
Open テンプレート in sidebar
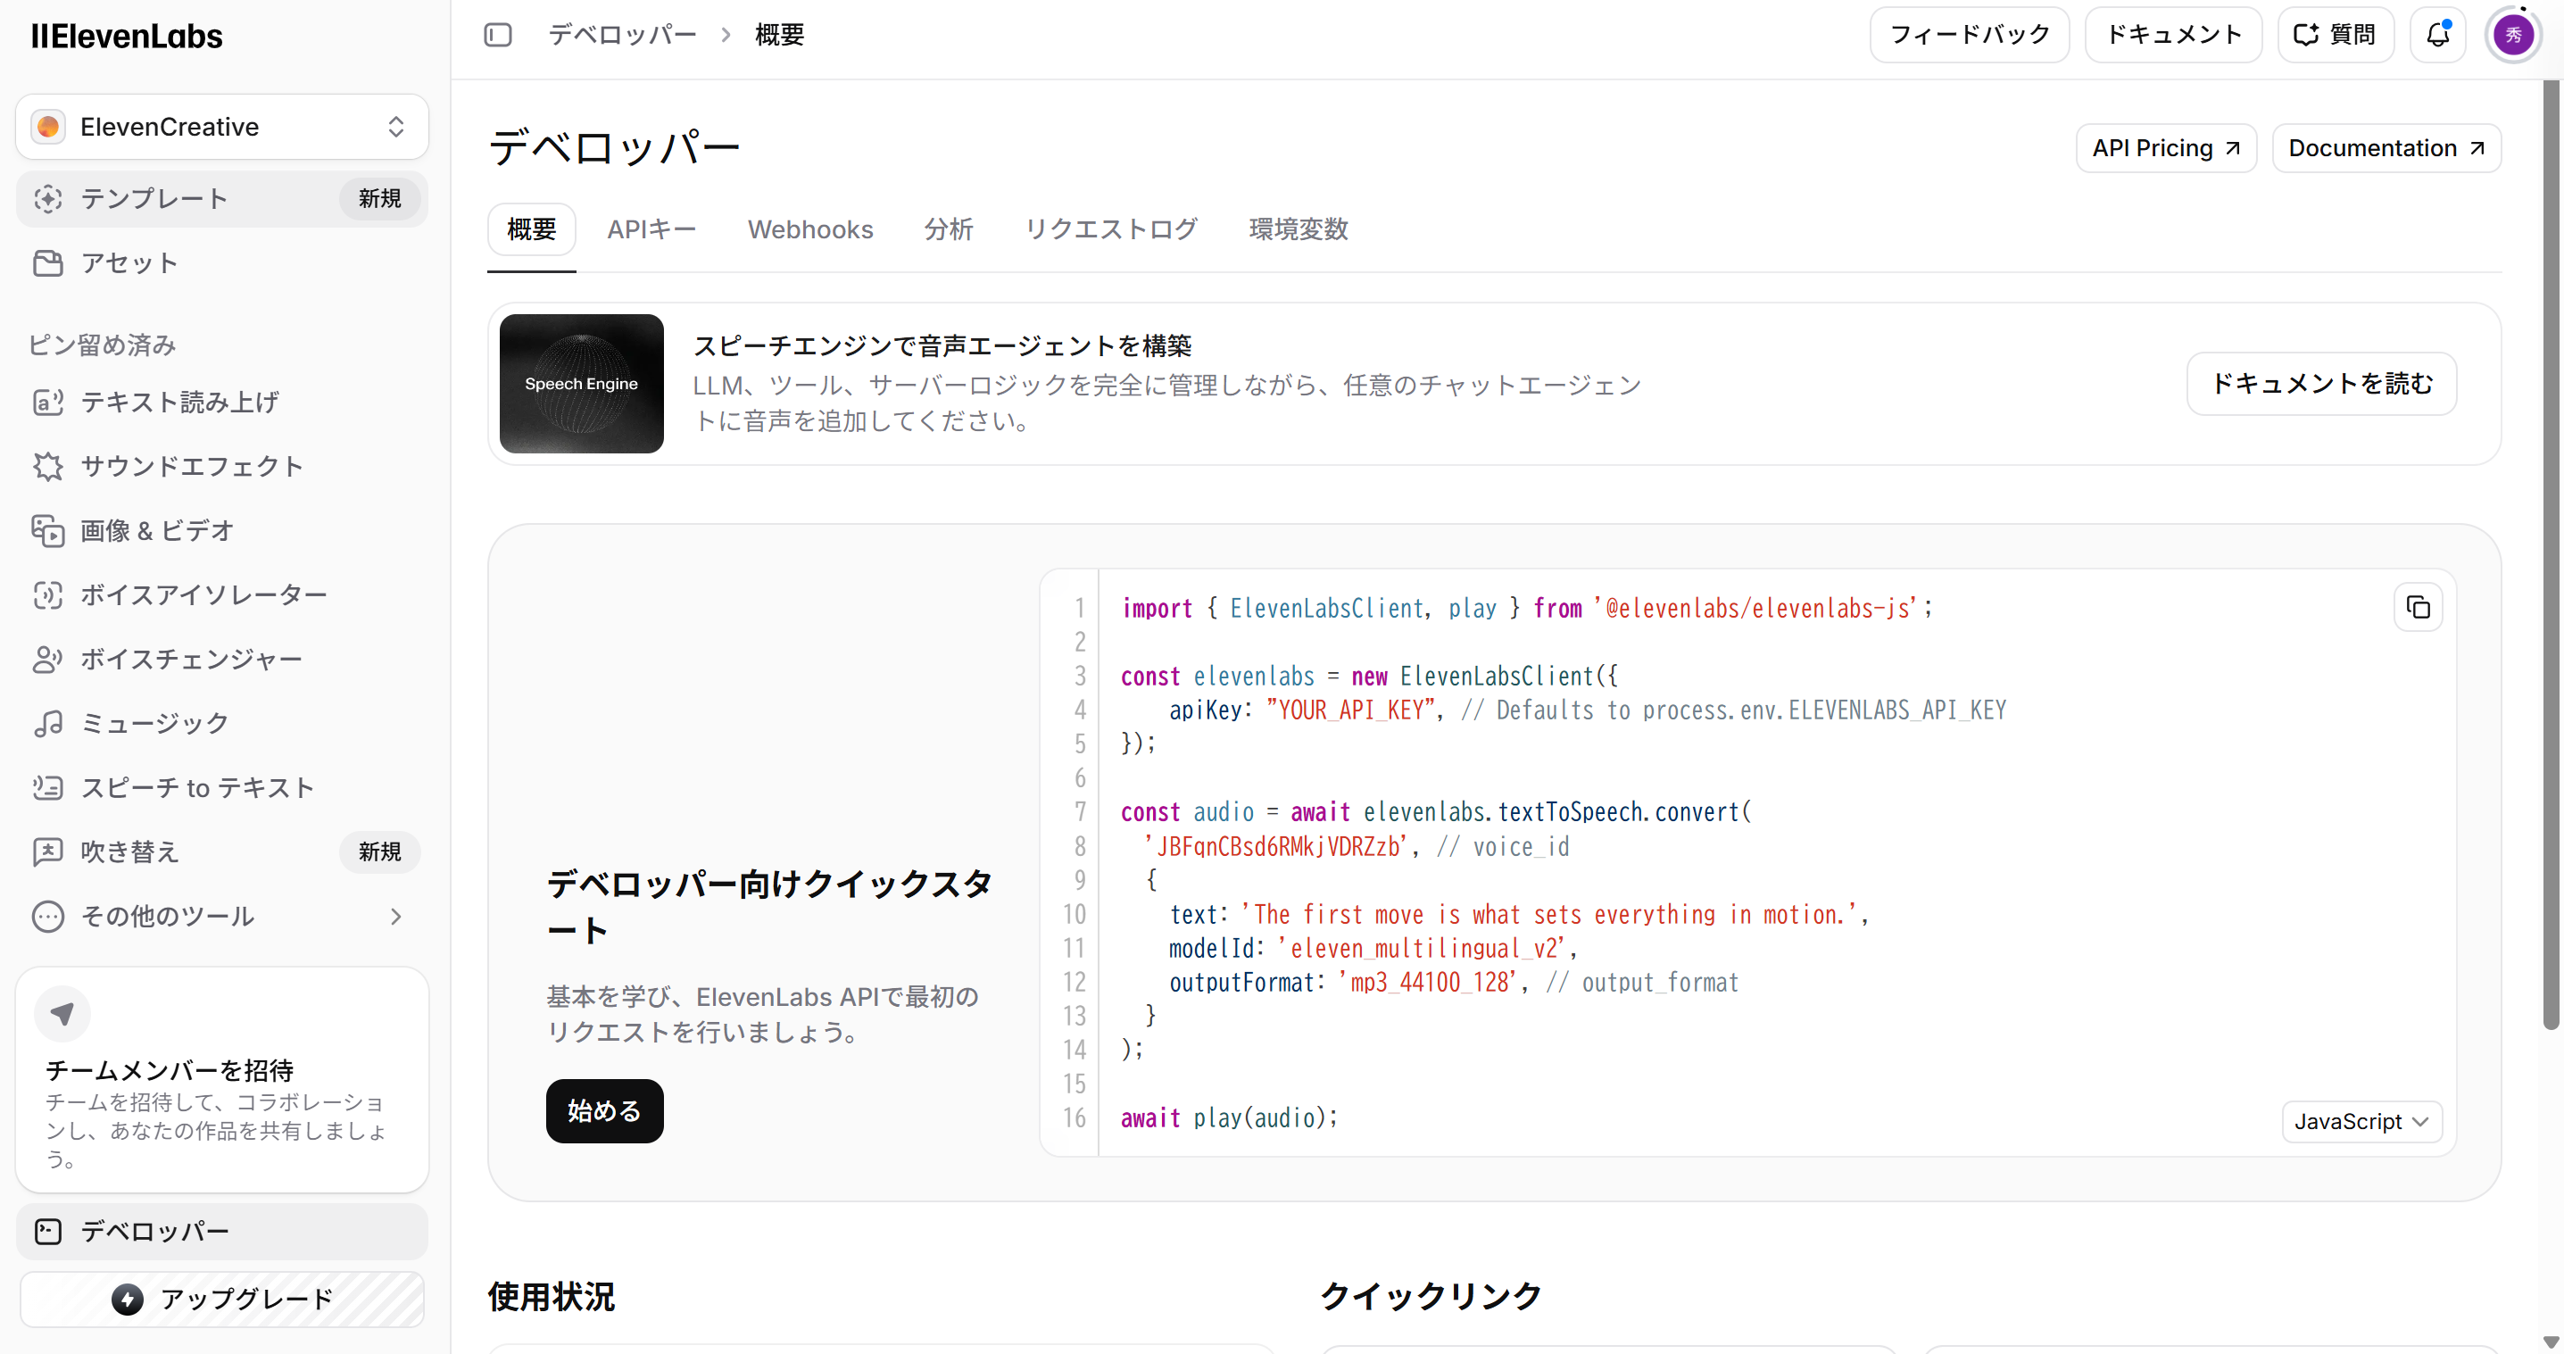click(222, 198)
